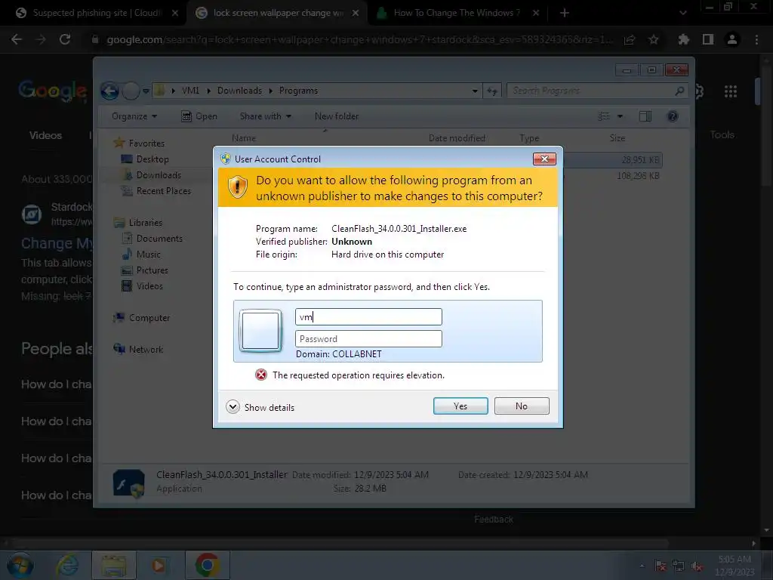Click Explorer refresh button
The height and width of the screenshot is (580, 773).
point(492,91)
